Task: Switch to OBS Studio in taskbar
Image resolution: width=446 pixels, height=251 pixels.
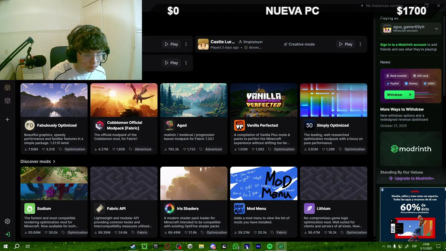Action: (179, 246)
